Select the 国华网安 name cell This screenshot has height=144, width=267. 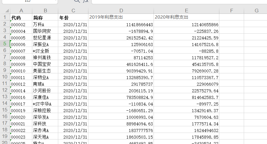45,30
